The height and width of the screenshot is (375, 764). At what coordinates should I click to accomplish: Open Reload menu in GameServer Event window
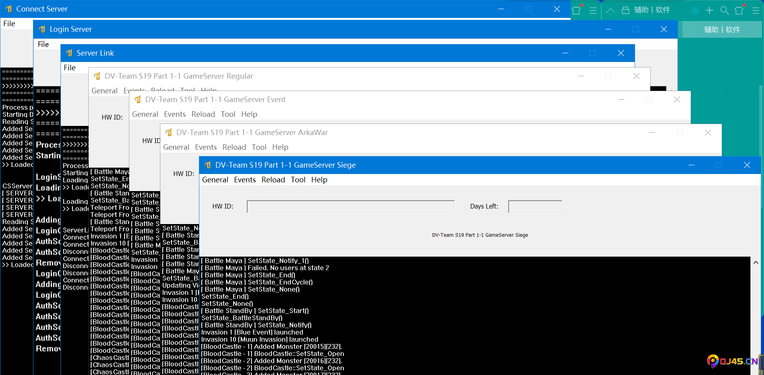203,114
